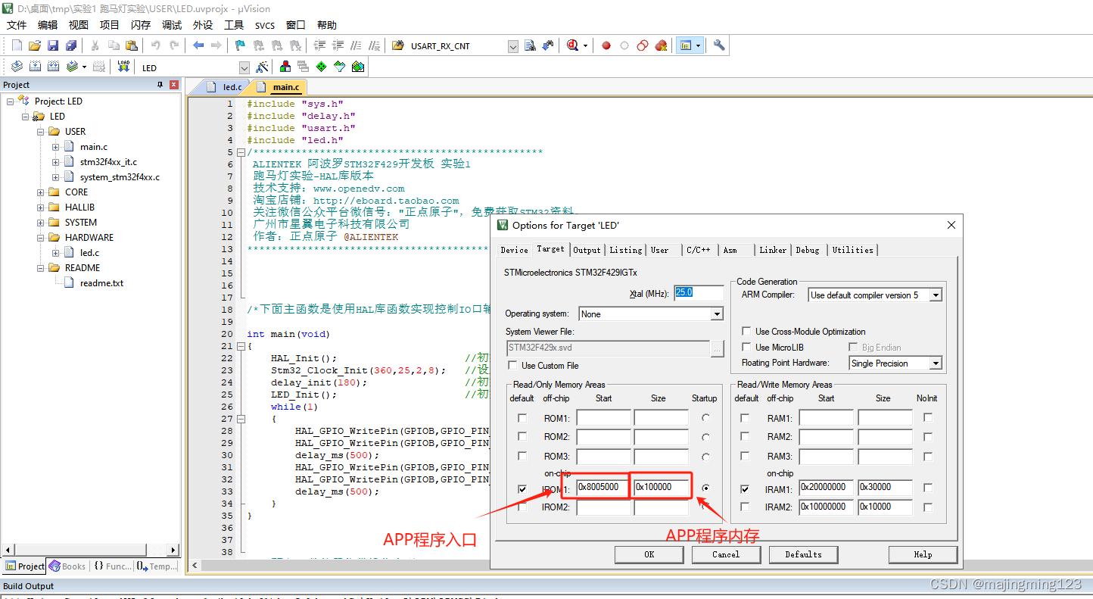Image resolution: width=1093 pixels, height=599 pixels.
Task: Expand the HARDWARE folder in Project tree
Action: (39, 237)
